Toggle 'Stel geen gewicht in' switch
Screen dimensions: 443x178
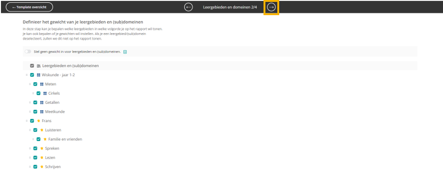coord(28,52)
